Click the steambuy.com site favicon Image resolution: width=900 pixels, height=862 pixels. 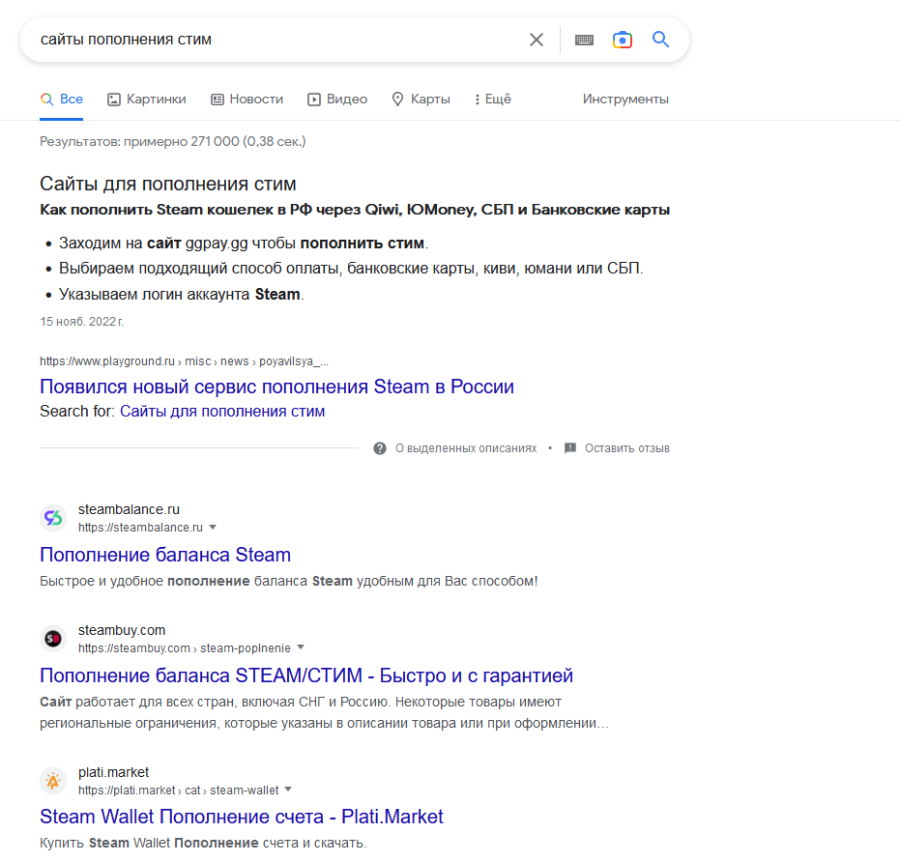(53, 639)
